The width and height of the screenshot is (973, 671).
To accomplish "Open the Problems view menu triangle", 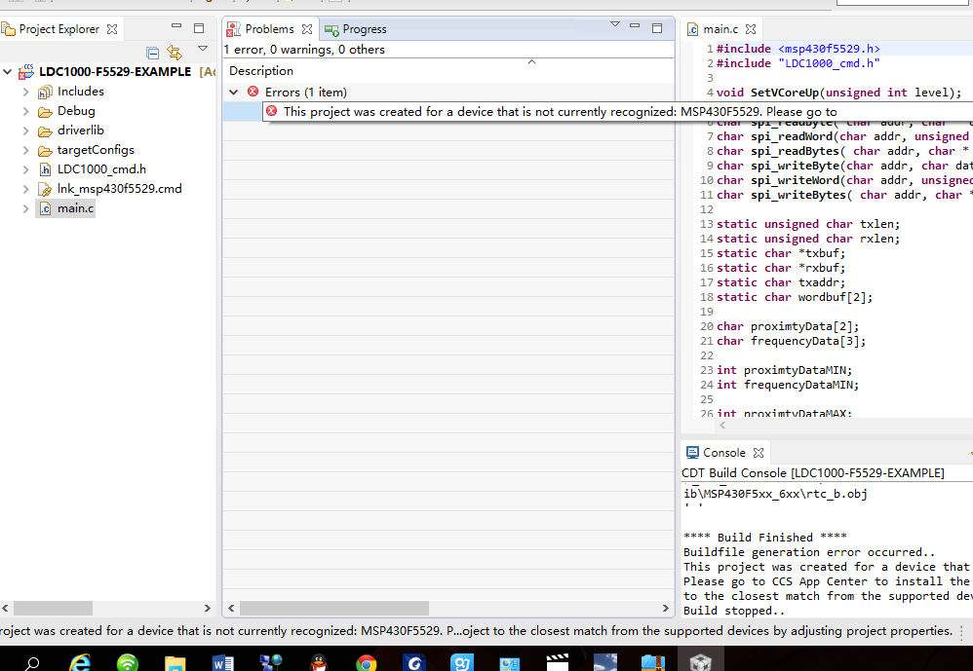I will click(615, 24).
